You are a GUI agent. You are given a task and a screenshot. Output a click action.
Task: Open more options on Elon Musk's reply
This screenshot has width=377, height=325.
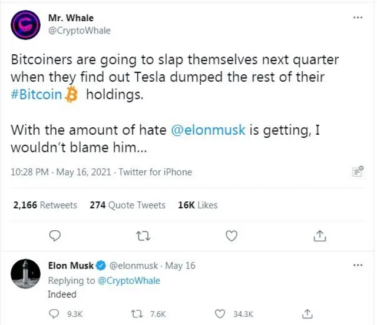[358, 266]
